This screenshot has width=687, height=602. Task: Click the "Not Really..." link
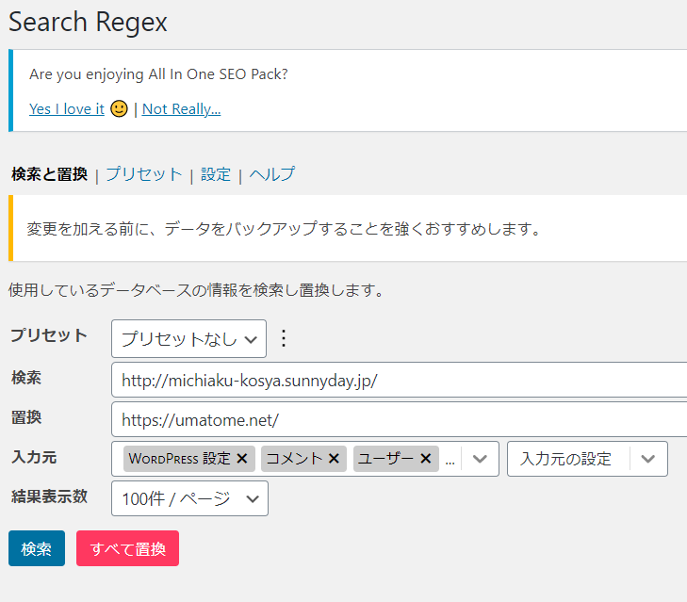pos(181,108)
